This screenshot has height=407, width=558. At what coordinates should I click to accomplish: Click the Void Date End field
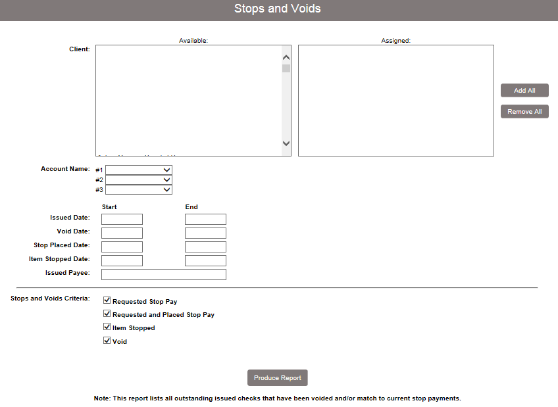(x=206, y=233)
